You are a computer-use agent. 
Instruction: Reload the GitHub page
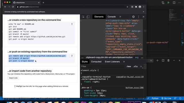coord(13,7)
